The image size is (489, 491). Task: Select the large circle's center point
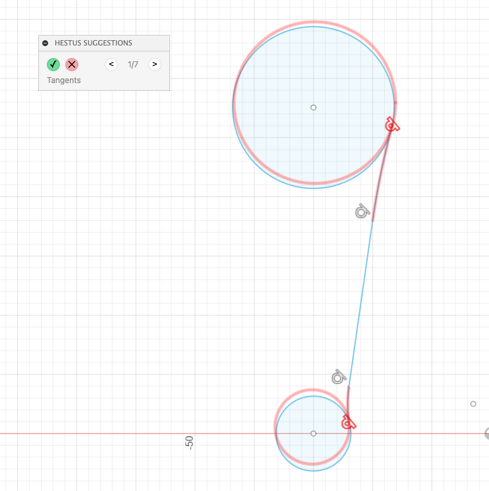click(x=313, y=107)
